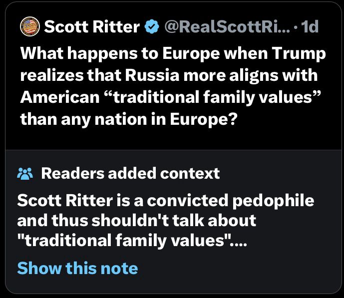
Task: Click 'Europe?' ending the tweet
Action: point(204,119)
